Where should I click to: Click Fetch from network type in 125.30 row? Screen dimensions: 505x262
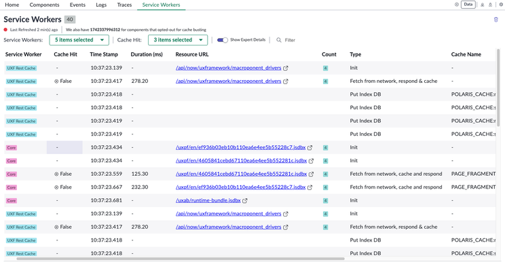[396, 174]
